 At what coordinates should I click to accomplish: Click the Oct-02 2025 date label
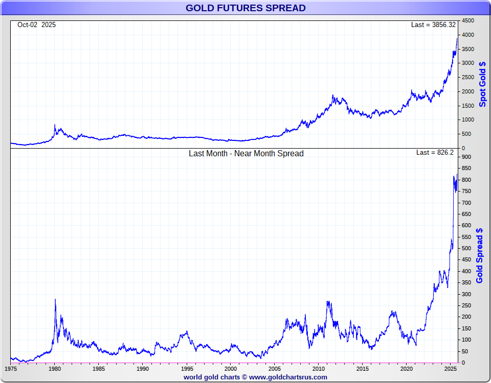(x=37, y=25)
